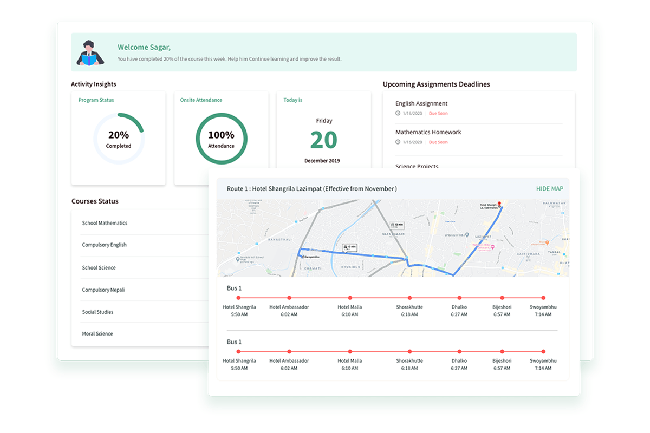Viewport: 650px width, 433px height.
Task: Click the BANASTHALI label on the map
Action: (280, 239)
